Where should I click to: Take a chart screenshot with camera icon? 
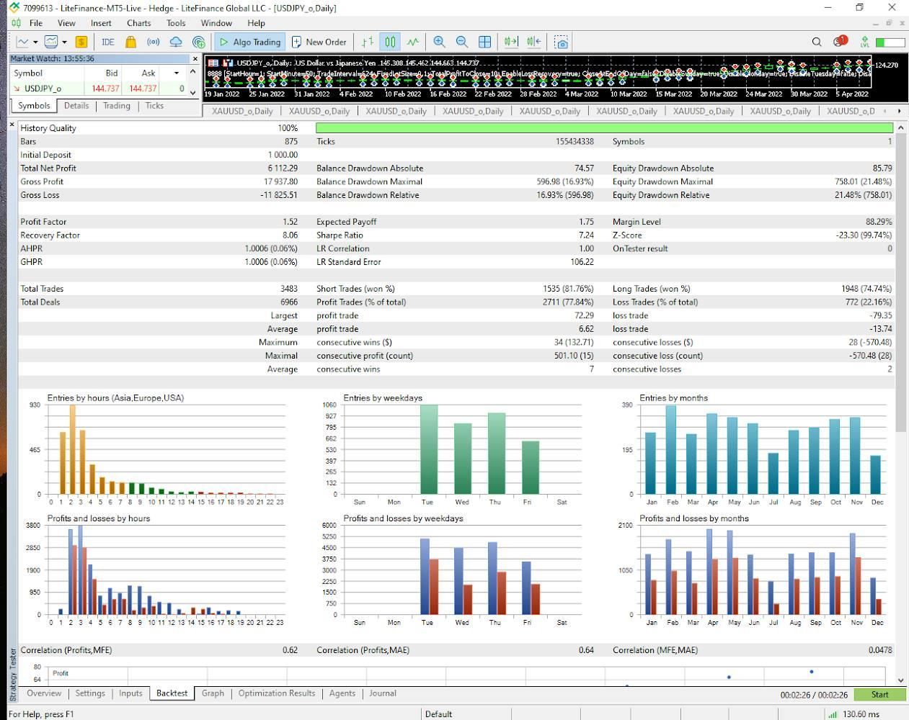coord(561,42)
